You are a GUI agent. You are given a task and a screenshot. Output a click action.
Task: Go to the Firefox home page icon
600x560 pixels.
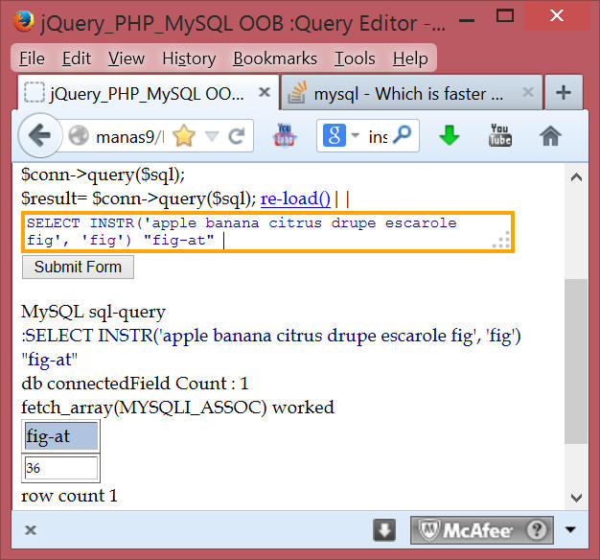tap(550, 136)
